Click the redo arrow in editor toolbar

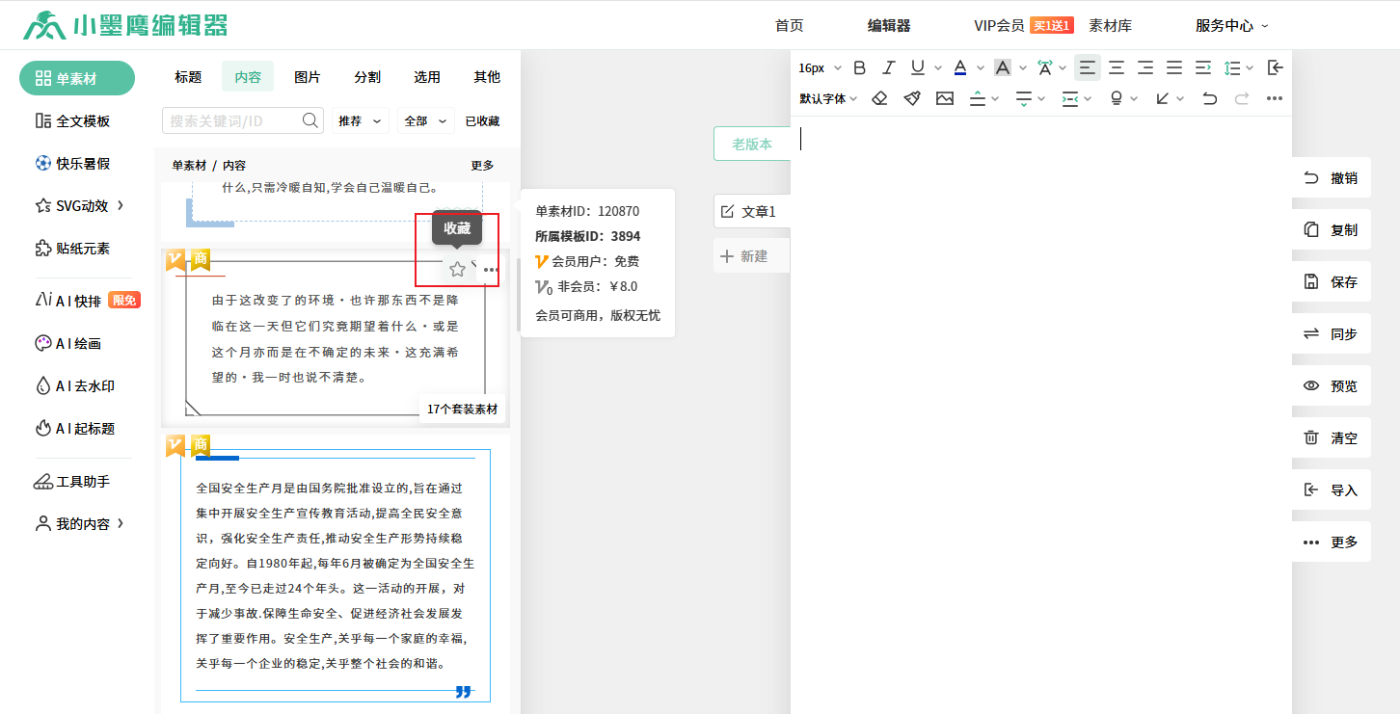point(1242,98)
